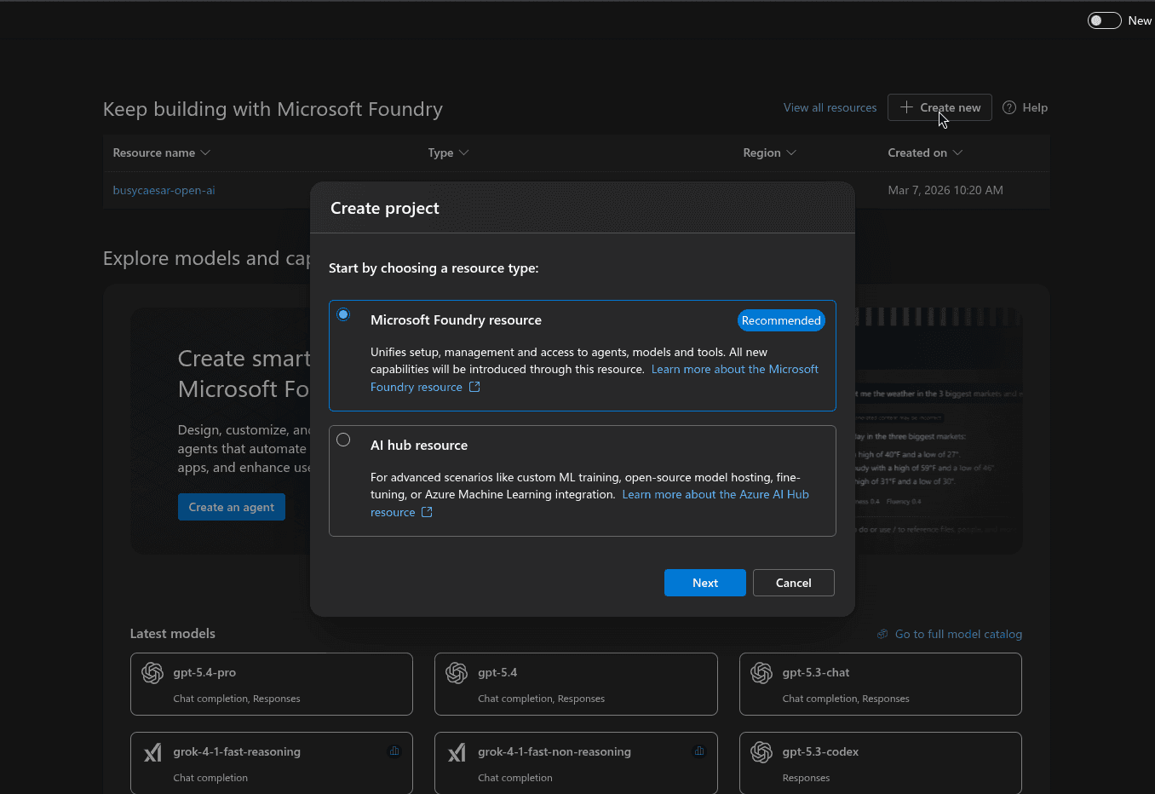1155x794 pixels.
Task: Click the badge icon on grok-4-1-fast-reasoning card
Action: [x=394, y=751]
